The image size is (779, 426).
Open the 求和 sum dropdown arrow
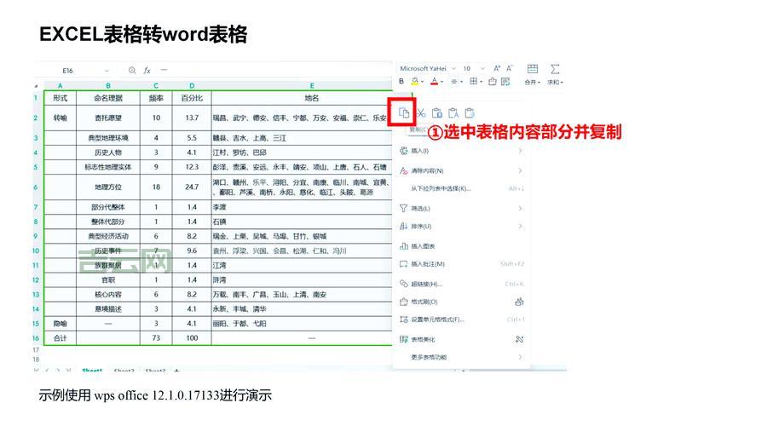click(x=562, y=83)
